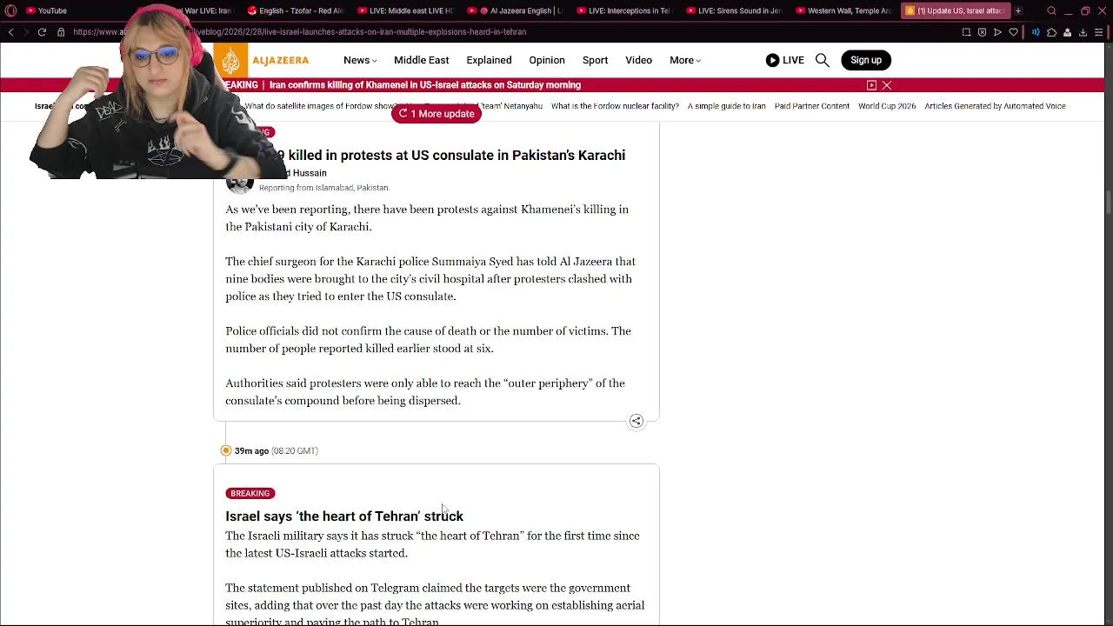Open the Opera menu logo
This screenshot has width=1113, height=626.
(x=10, y=10)
